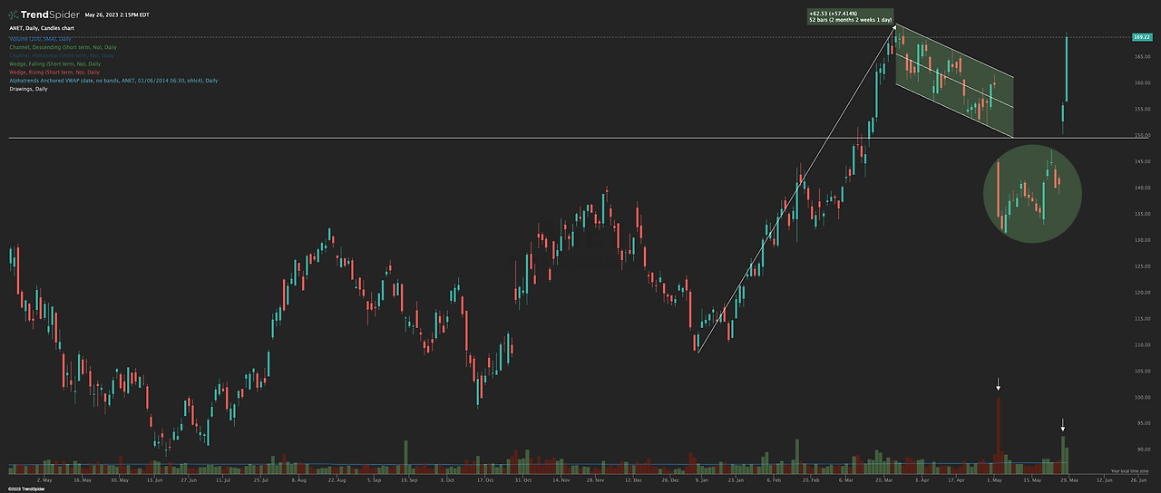The width and height of the screenshot is (1161, 493).
Task: Click the '©2023 TrendSpider' copyright text
Action: tap(25, 488)
